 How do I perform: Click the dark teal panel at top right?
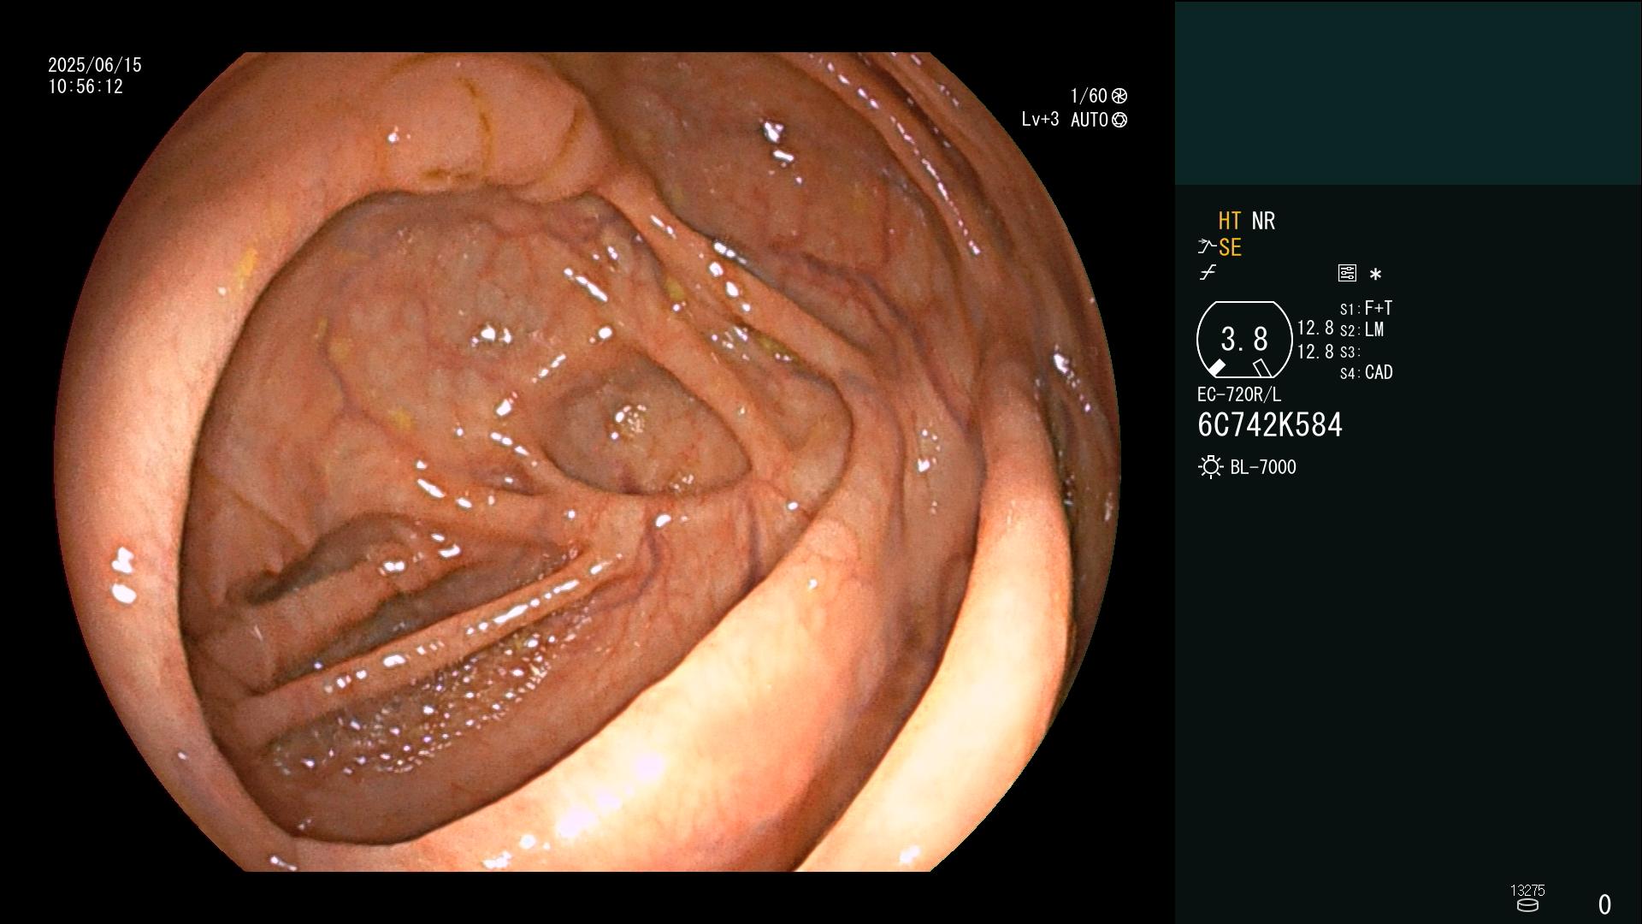point(1409,92)
